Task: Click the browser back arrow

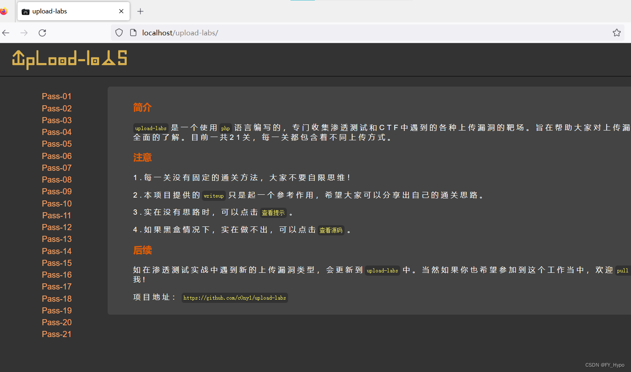Action: pyautogui.click(x=6, y=33)
